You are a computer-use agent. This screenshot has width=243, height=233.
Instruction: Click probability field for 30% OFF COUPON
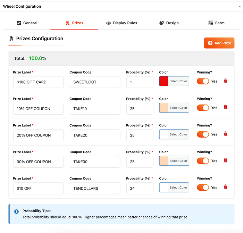pos(140,162)
